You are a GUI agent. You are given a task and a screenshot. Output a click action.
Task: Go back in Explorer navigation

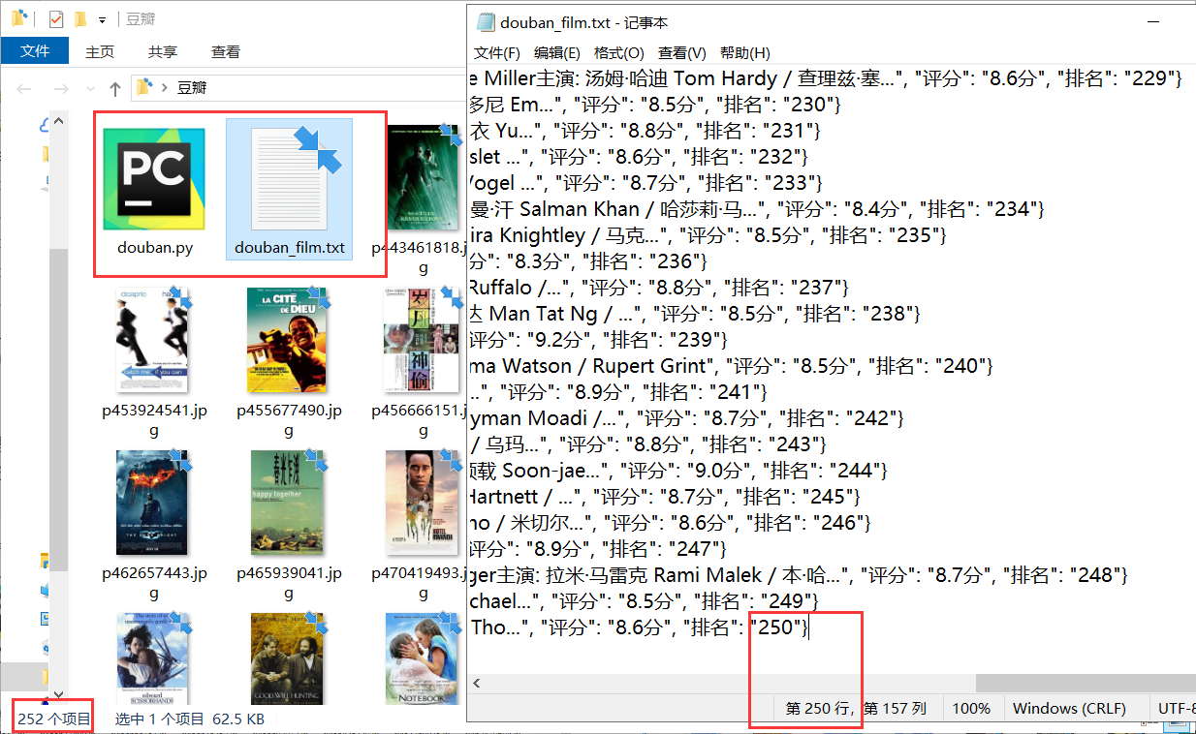click(23, 89)
